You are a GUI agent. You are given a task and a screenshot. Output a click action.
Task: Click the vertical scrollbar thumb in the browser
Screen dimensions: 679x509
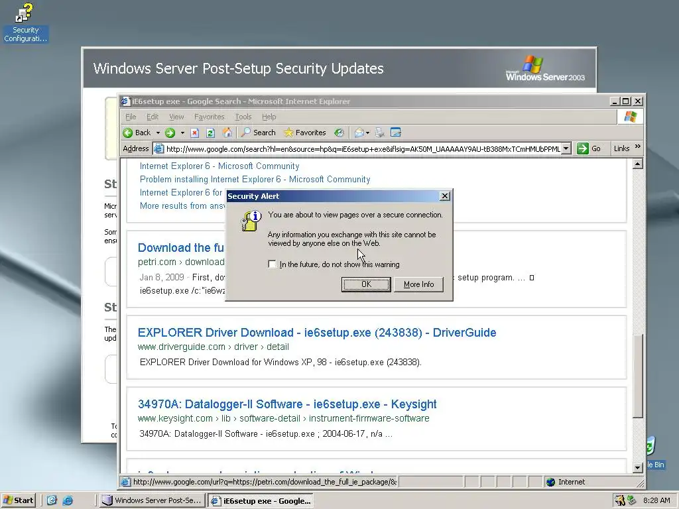[637, 376]
